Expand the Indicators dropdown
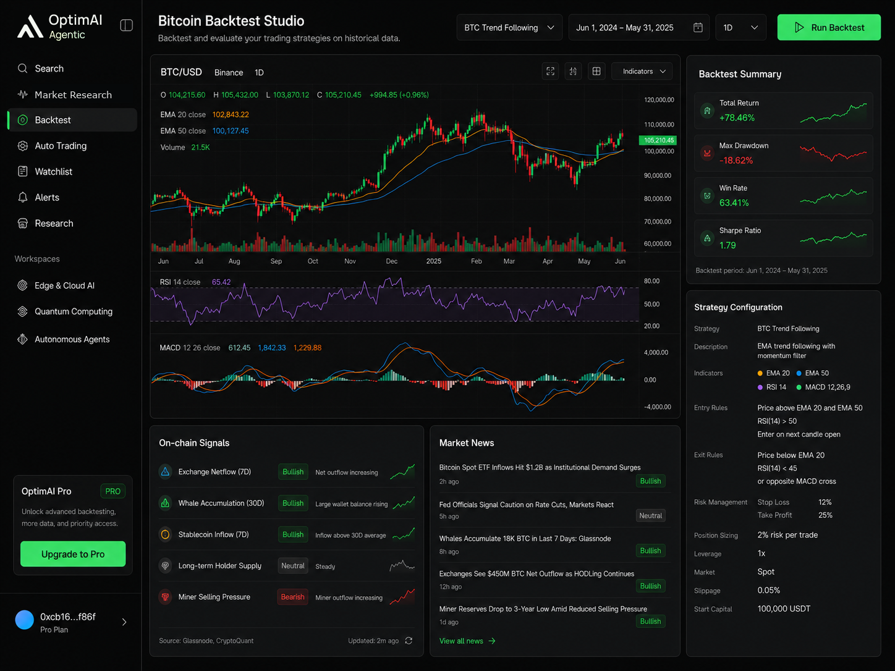This screenshot has height=671, width=895. click(x=642, y=72)
